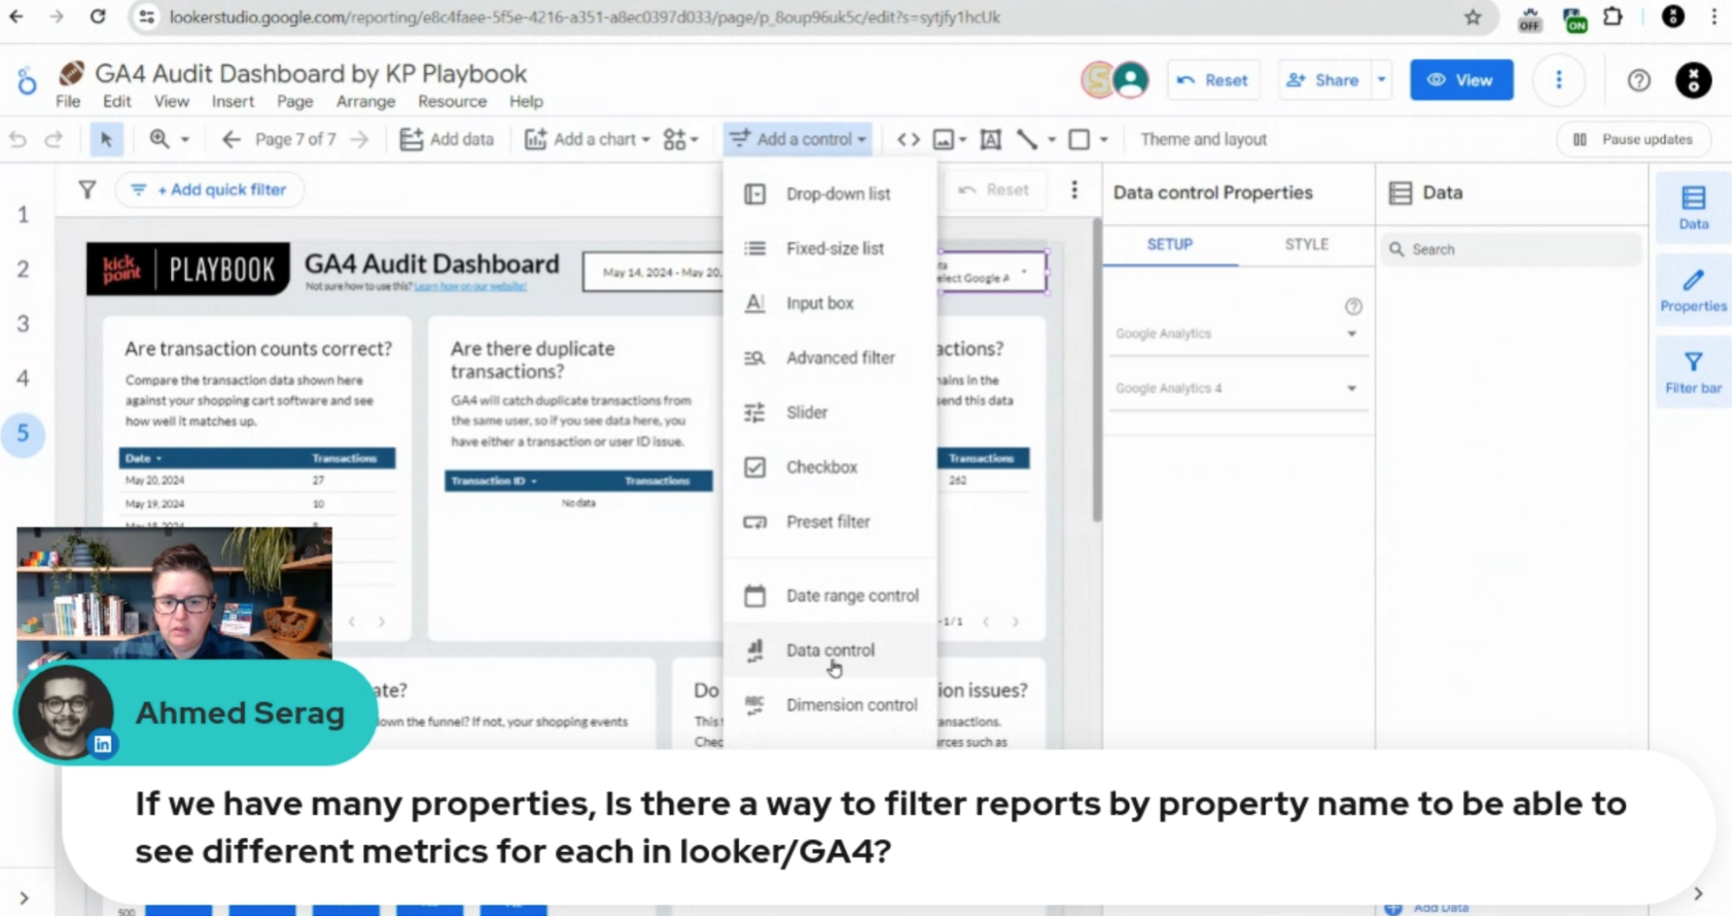Click the URL embed code icon
The width and height of the screenshot is (1732, 917).
(908, 139)
